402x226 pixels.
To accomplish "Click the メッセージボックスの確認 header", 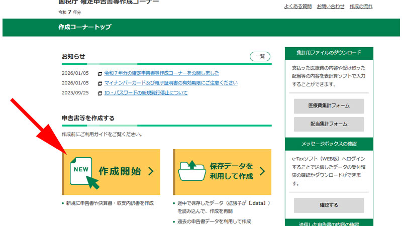I will coord(329,144).
